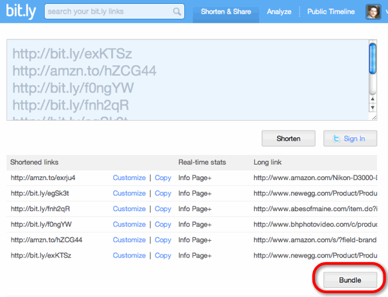The image size is (388, 297).
Task: Open the Shorten & Share tab
Action: point(226,12)
